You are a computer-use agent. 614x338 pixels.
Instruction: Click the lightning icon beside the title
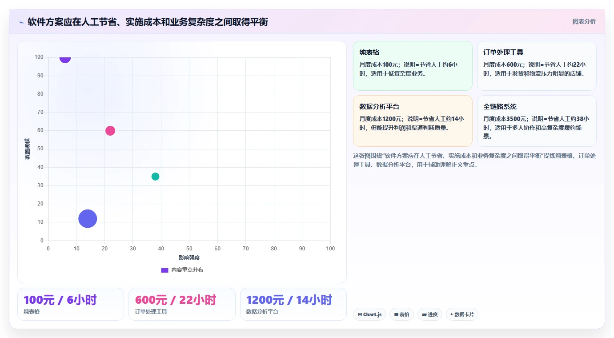(21, 22)
